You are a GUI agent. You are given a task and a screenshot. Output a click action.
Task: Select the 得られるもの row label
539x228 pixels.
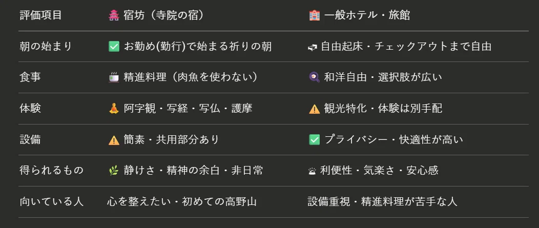[52, 171]
